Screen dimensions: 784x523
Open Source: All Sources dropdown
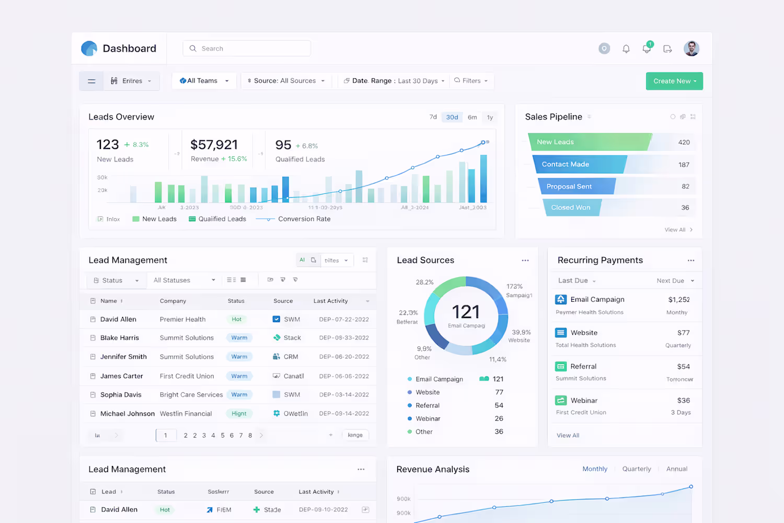click(x=286, y=81)
